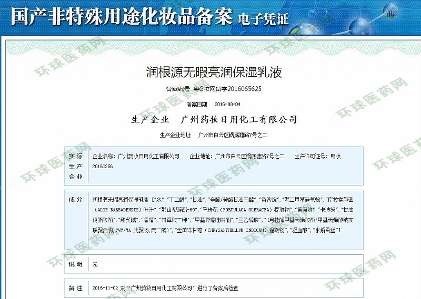Click the 生产企业地址 label under the heading
The image size is (421, 299).
pos(175,135)
